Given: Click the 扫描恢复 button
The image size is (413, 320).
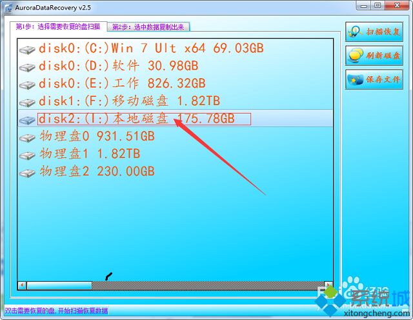Looking at the screenshot, I should (374, 32).
